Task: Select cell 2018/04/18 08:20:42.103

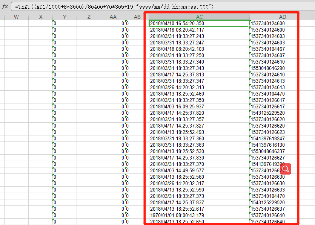Action: 199,49
